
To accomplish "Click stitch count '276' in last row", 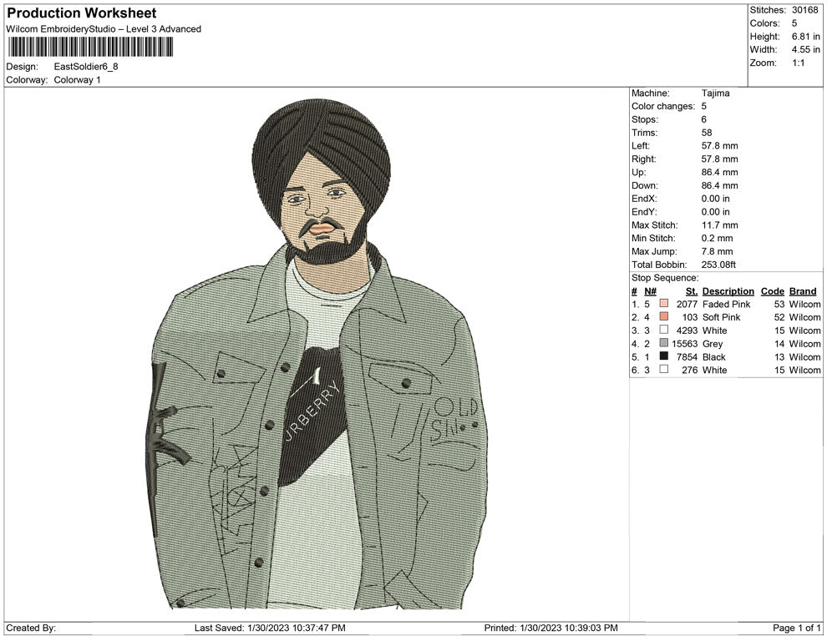I will 689,370.
